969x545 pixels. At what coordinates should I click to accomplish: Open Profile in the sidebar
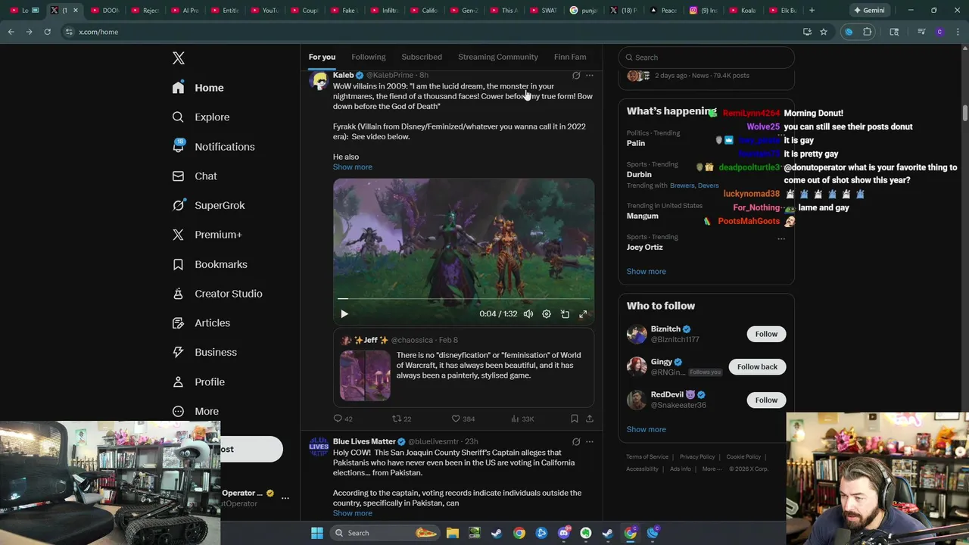[198, 381]
